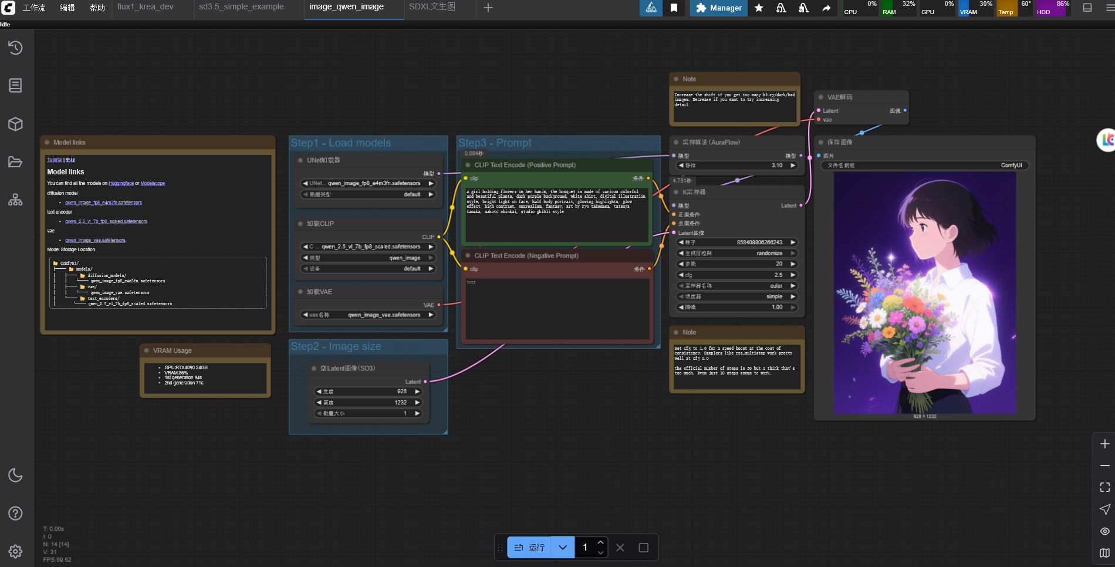
Task: Open the 帮助 menu
Action: (x=97, y=8)
